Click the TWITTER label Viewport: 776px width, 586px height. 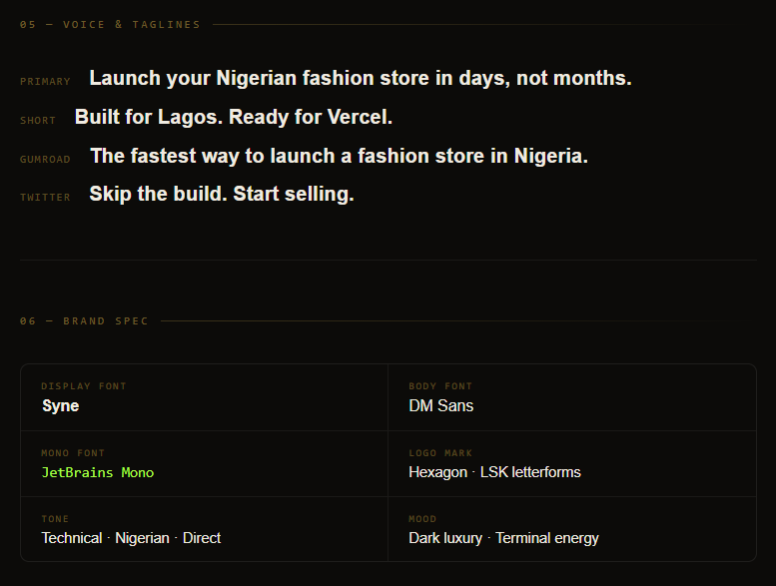[45, 198]
